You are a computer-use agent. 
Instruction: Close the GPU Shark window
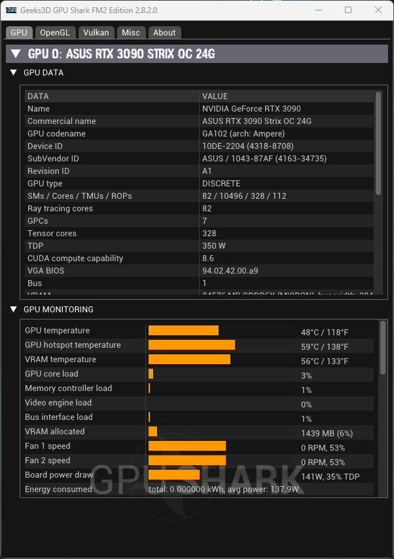point(378,10)
